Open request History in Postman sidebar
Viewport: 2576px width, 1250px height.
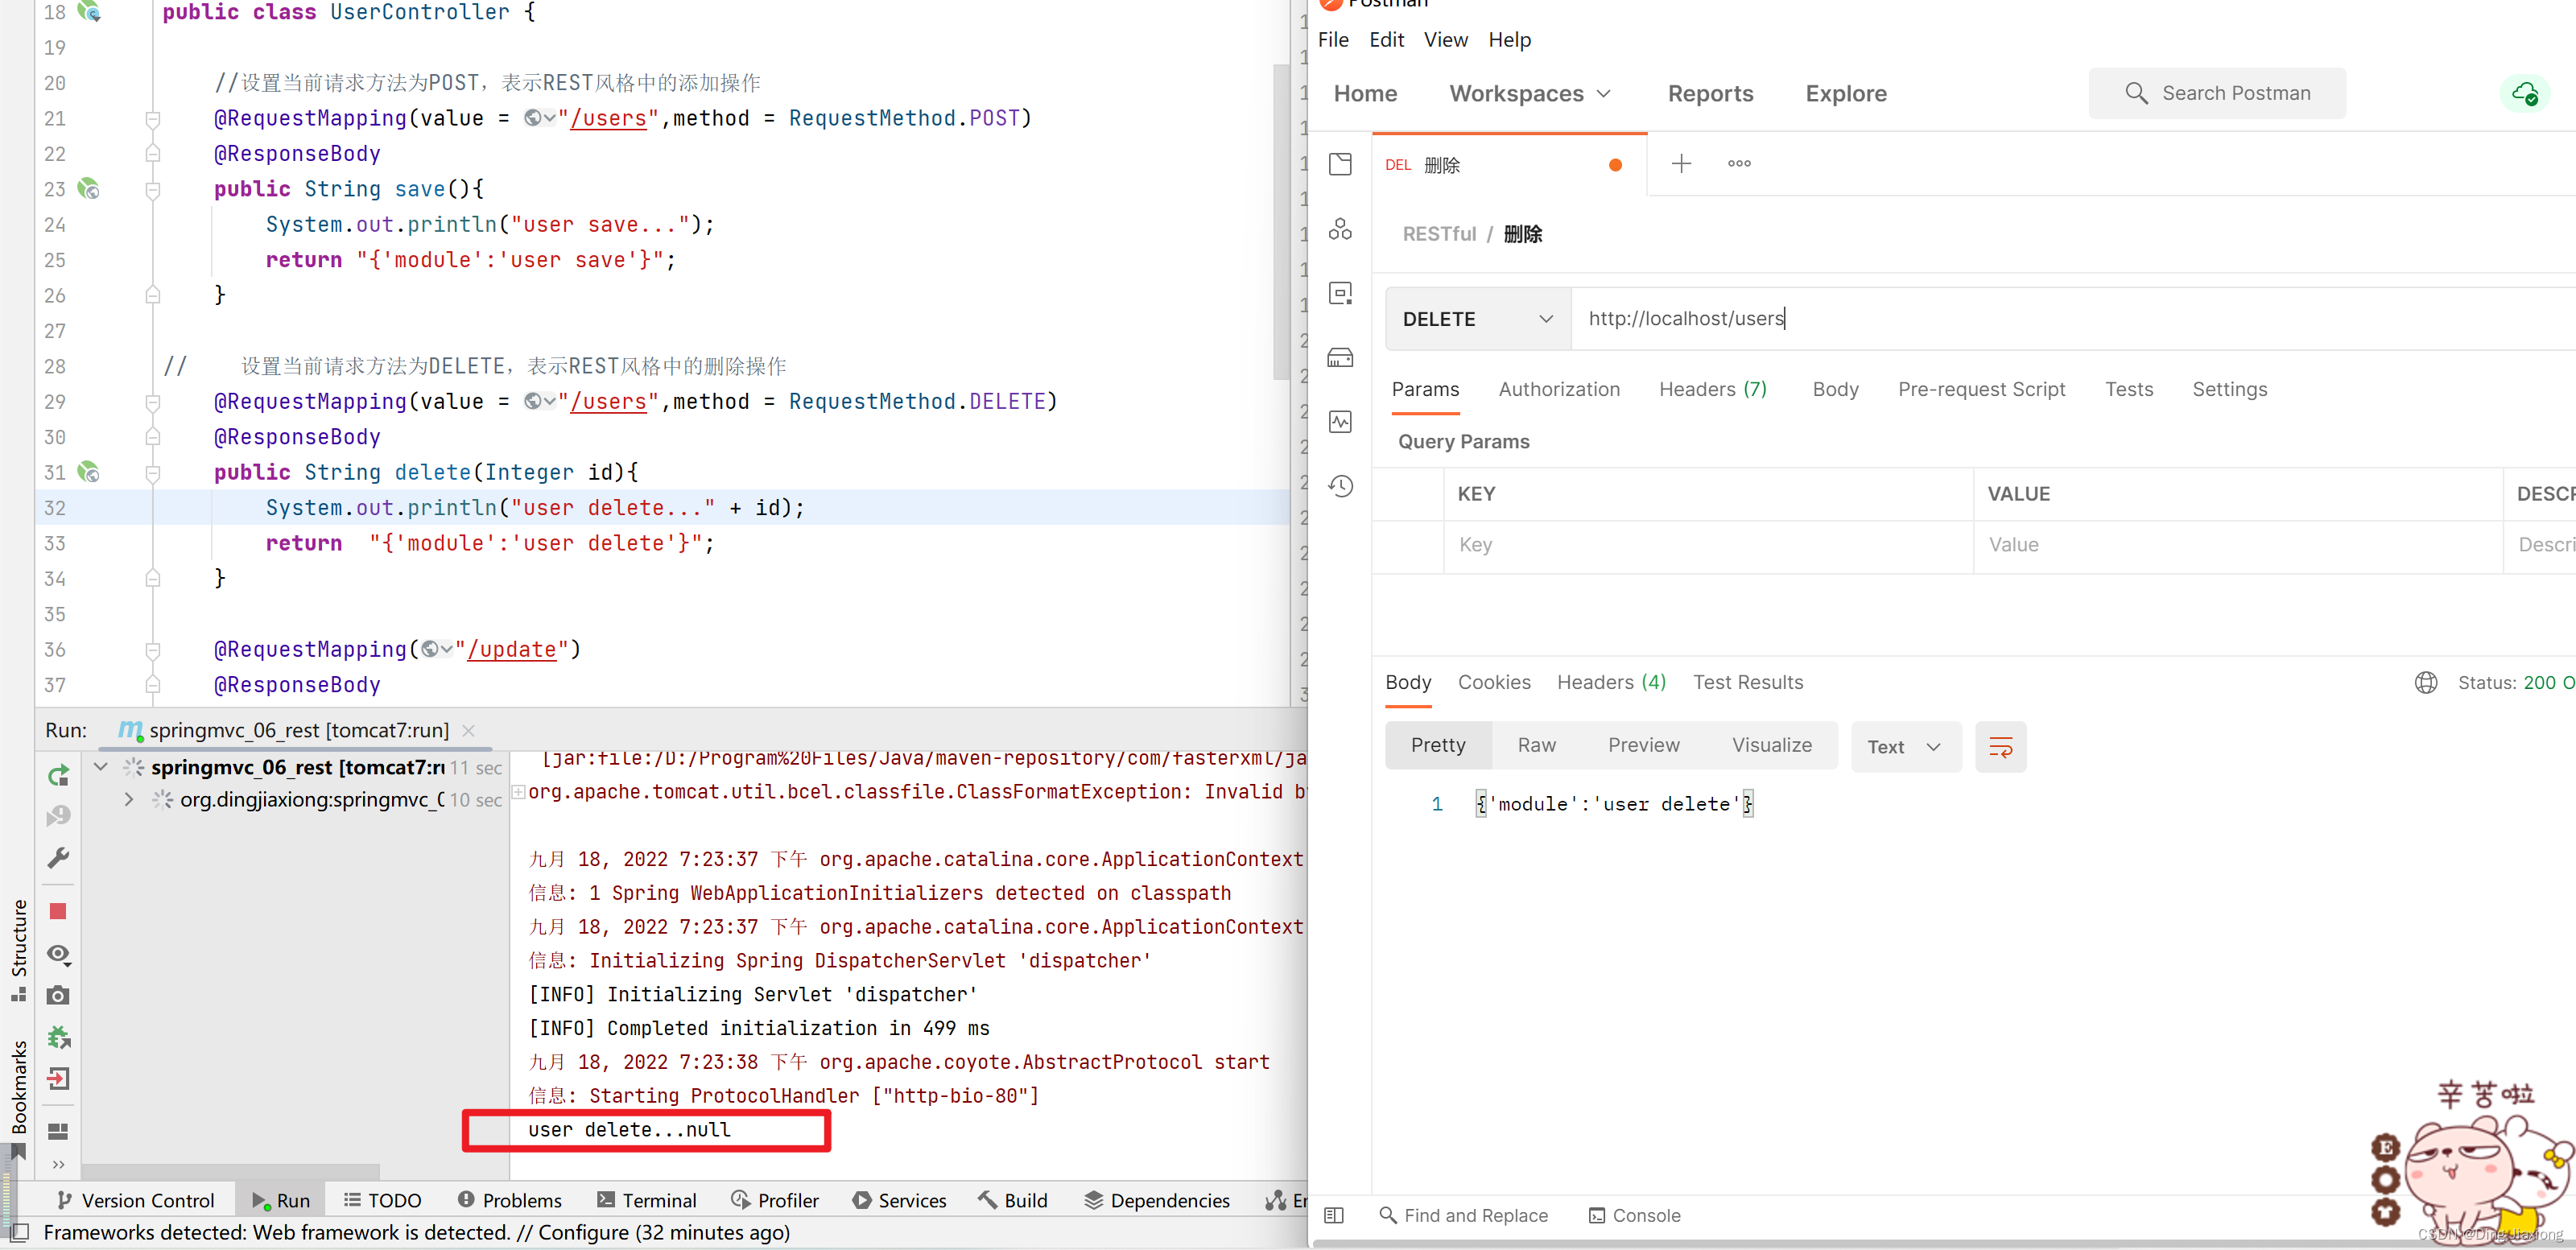click(1341, 486)
